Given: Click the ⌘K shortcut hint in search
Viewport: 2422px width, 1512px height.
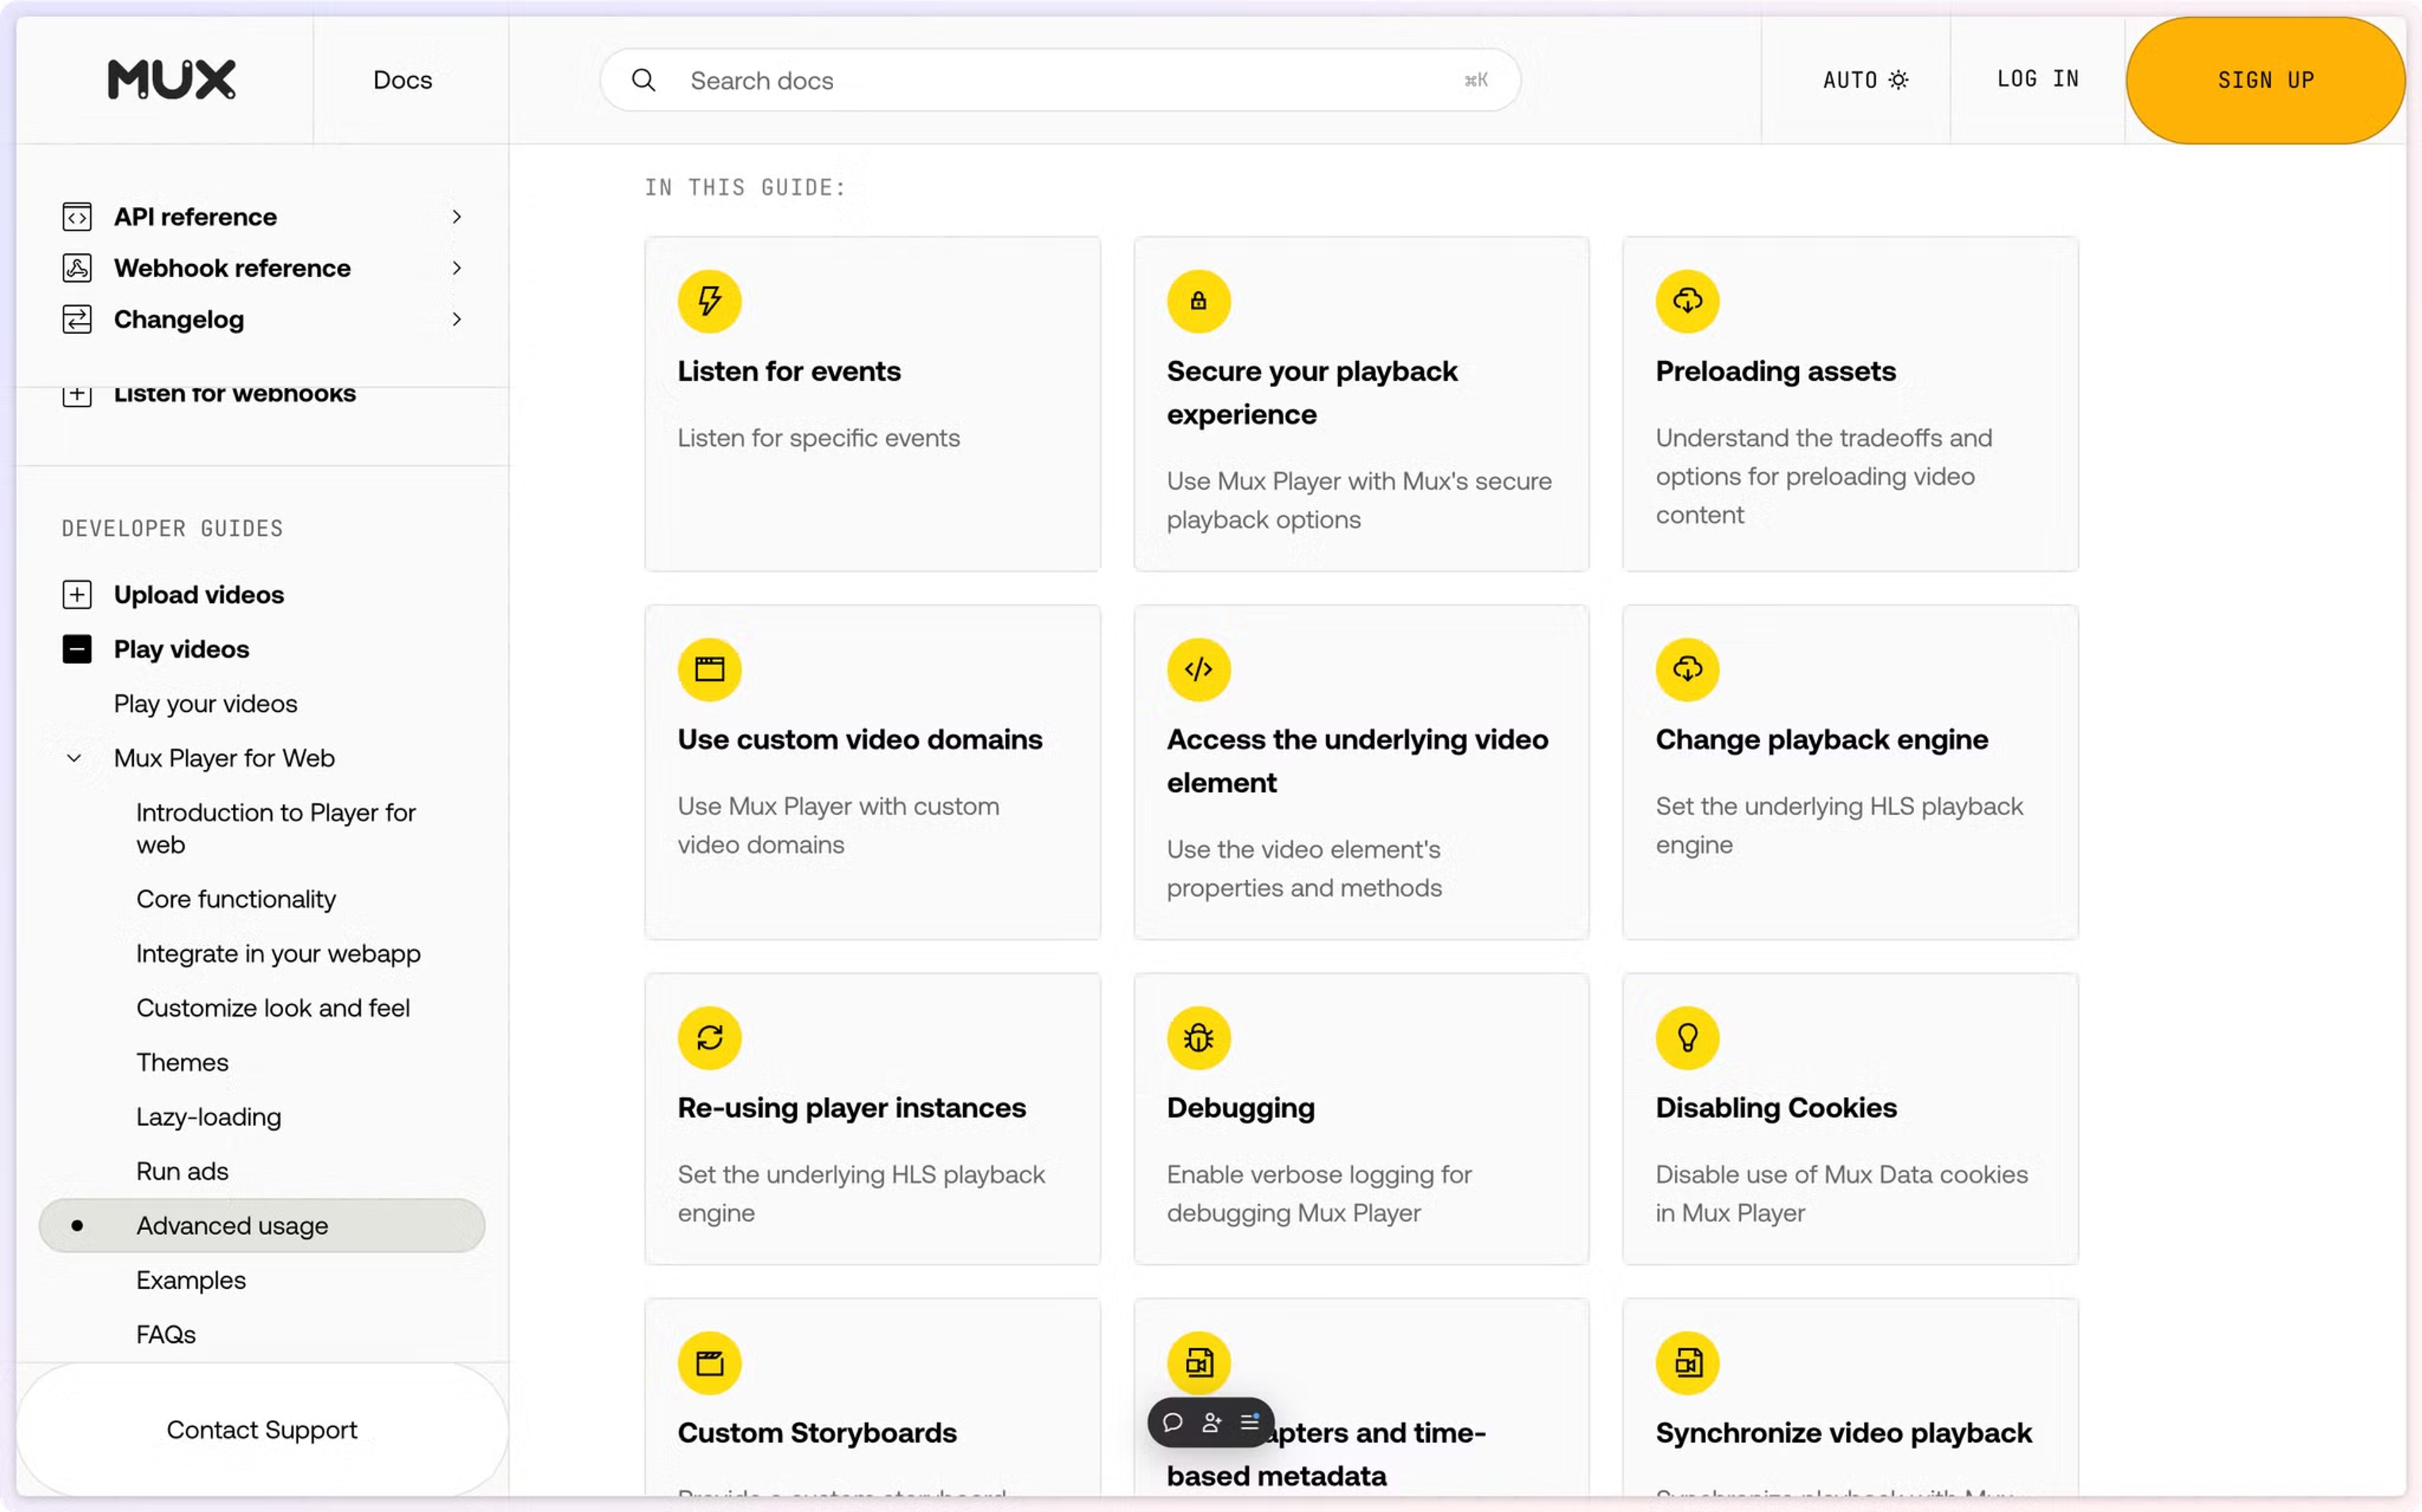Looking at the screenshot, I should 1476,80.
